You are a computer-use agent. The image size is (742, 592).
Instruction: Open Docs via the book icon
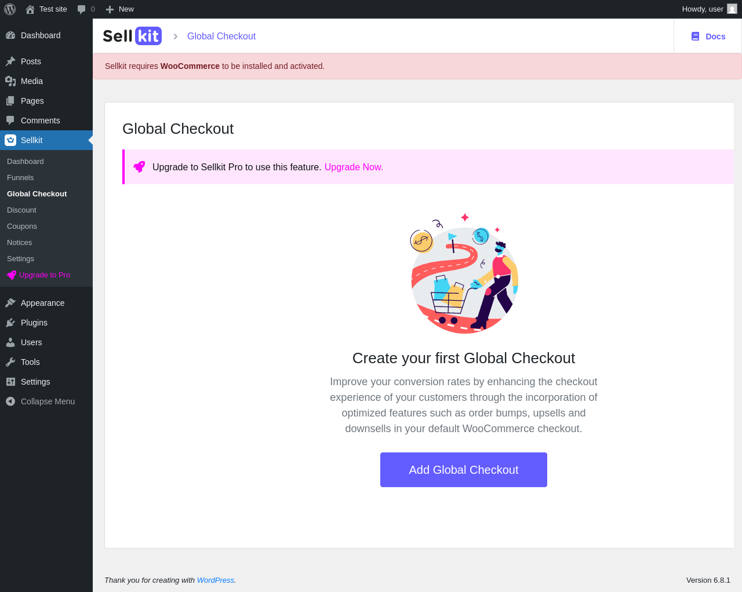click(x=695, y=36)
